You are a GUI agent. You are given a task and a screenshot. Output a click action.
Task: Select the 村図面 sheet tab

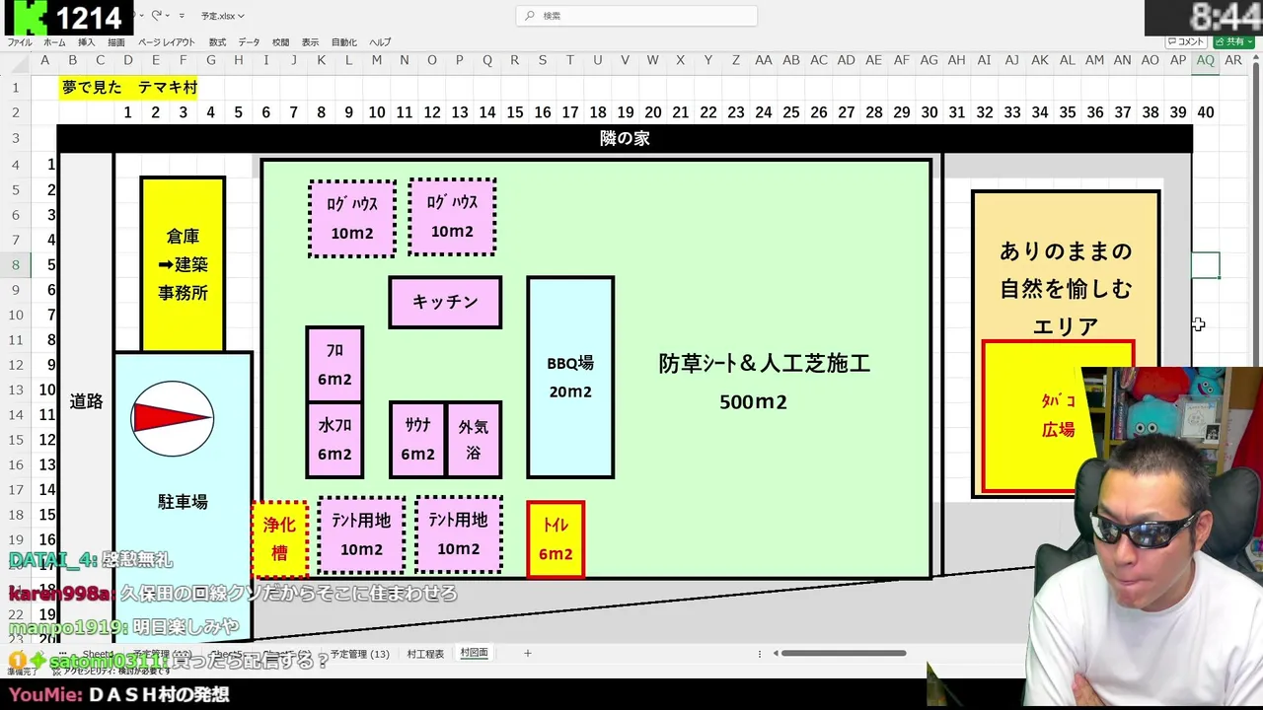pos(474,654)
